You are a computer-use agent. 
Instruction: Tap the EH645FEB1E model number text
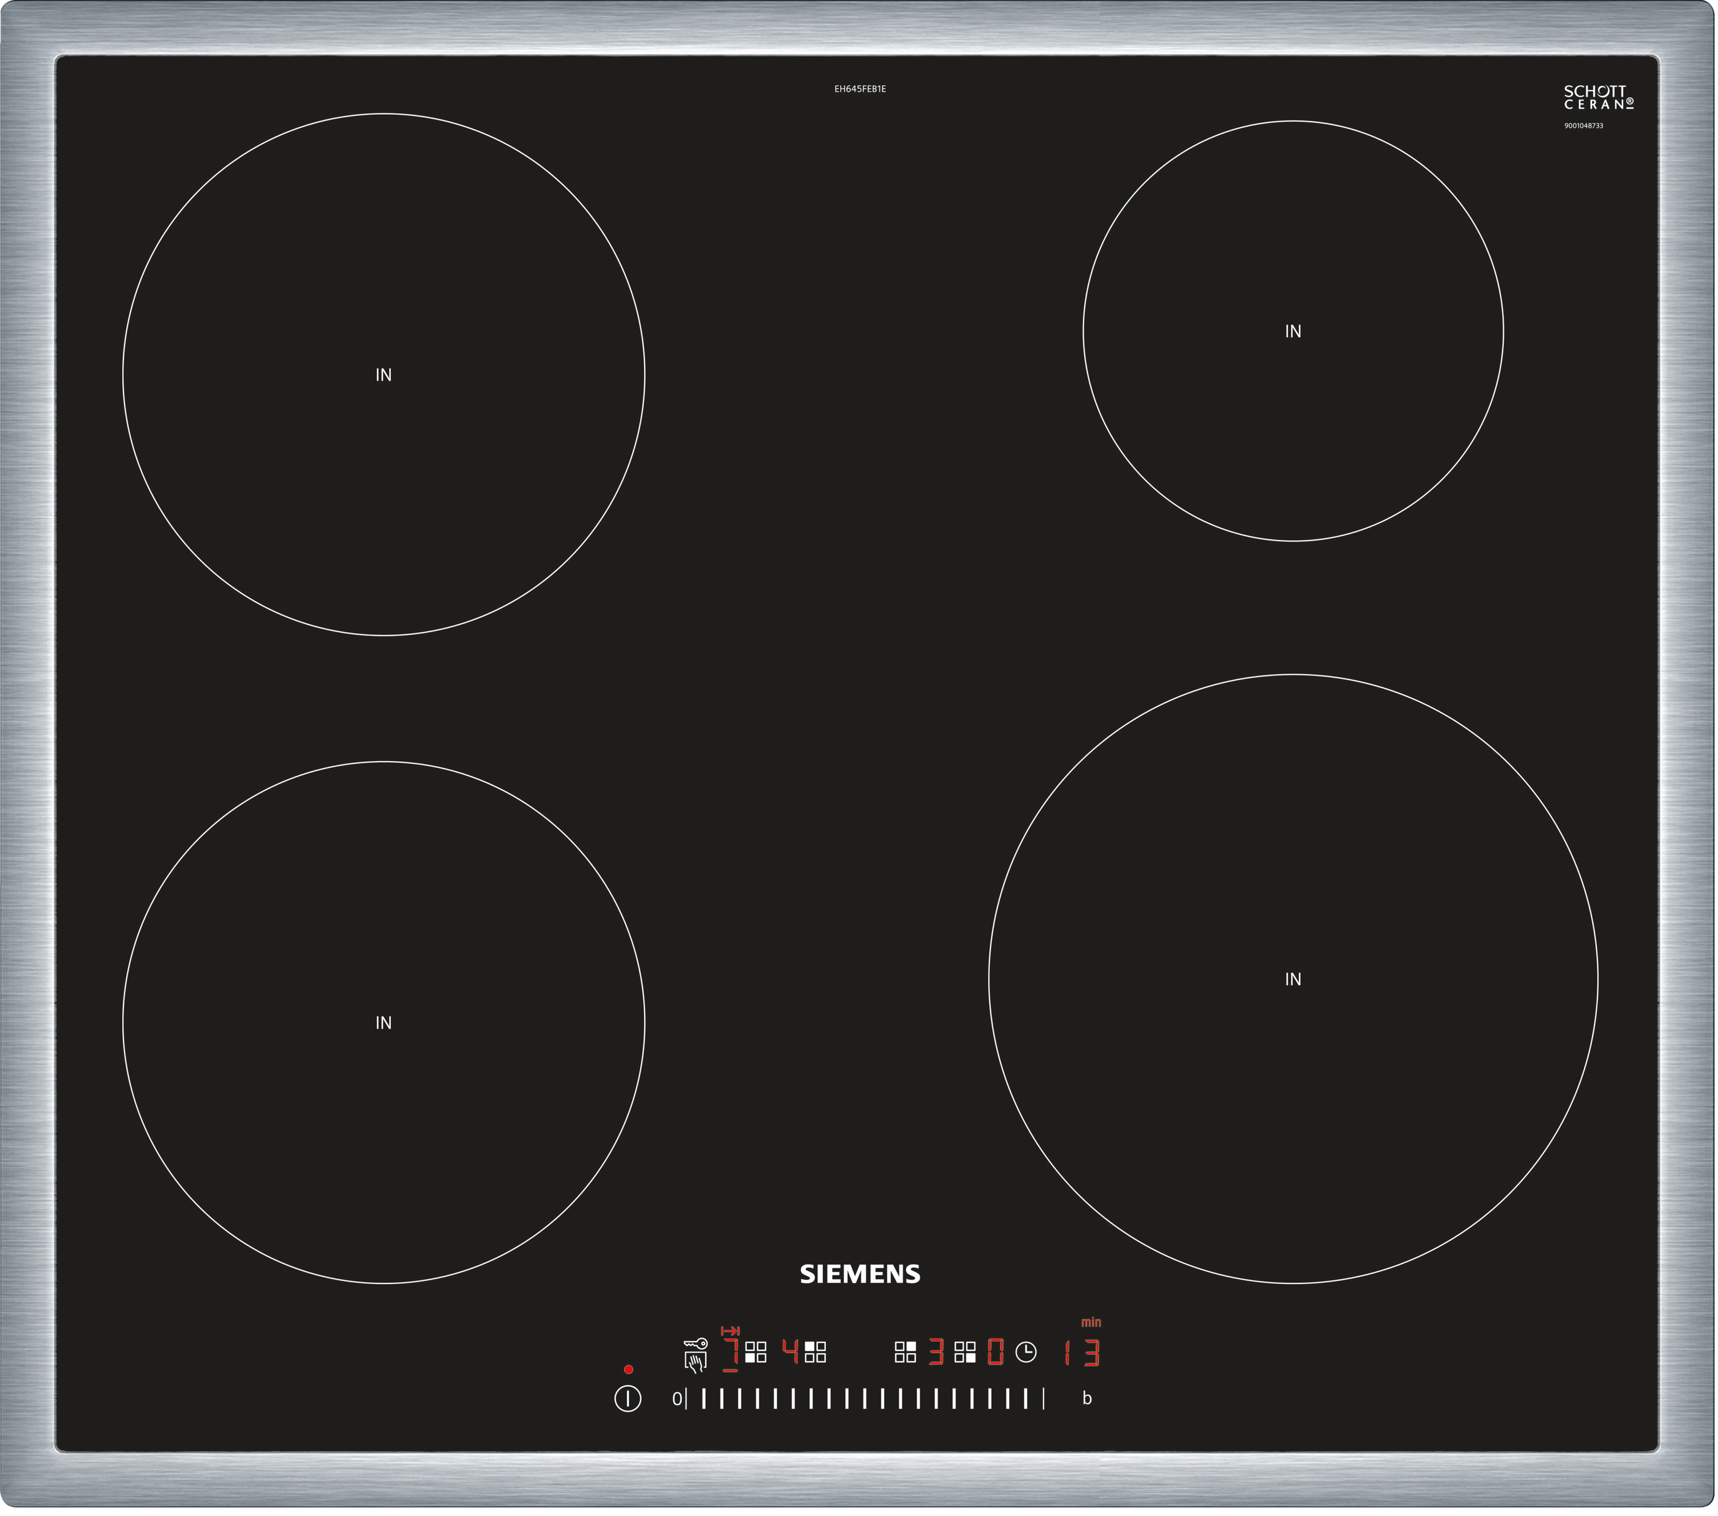(860, 89)
